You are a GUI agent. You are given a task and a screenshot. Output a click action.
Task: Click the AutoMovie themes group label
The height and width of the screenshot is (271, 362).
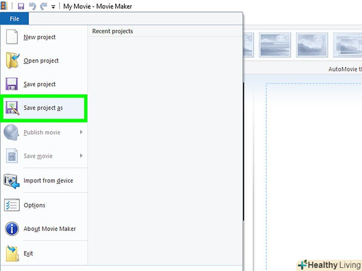coord(345,69)
